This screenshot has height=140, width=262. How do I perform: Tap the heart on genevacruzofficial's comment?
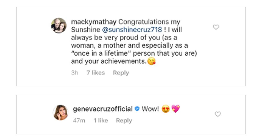(218, 114)
